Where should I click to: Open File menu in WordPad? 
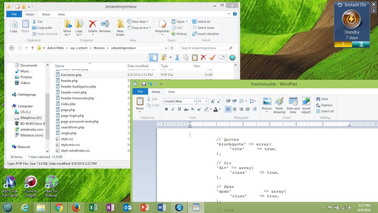[x=140, y=92]
